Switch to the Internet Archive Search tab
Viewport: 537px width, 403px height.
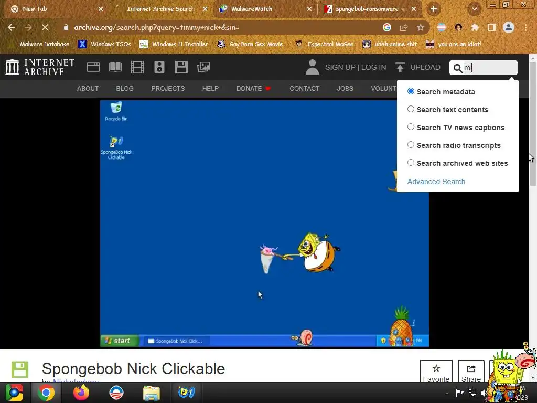coord(160,9)
